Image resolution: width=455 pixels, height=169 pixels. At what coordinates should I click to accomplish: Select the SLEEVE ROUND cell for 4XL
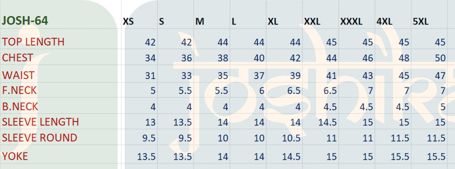coord(400,138)
